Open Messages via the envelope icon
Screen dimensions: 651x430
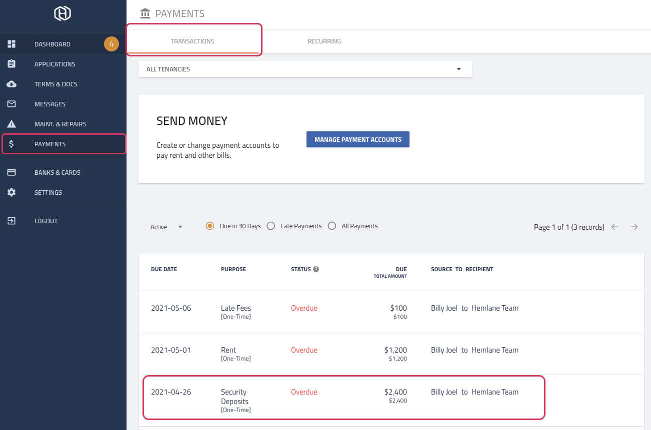point(11,104)
